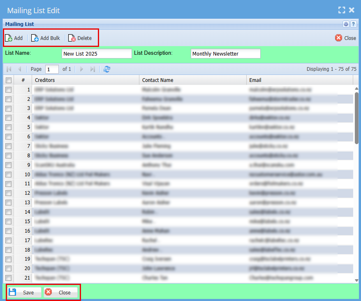Click the vertical scrollbar thumb
The width and height of the screenshot is (361, 301).
pos(356,118)
